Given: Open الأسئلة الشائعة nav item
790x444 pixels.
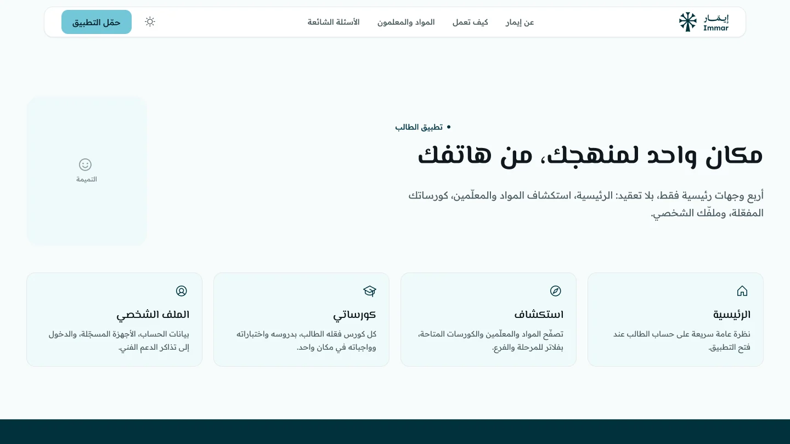Looking at the screenshot, I should 334,22.
